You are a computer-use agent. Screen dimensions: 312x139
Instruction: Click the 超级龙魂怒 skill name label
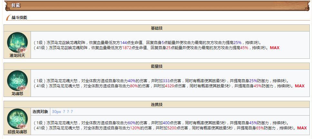17,132
